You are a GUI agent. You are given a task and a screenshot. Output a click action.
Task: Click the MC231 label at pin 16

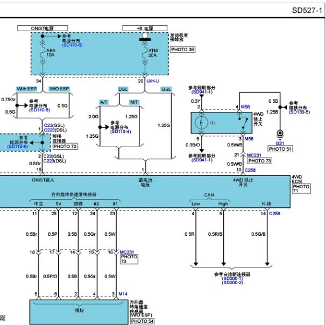point(127,252)
